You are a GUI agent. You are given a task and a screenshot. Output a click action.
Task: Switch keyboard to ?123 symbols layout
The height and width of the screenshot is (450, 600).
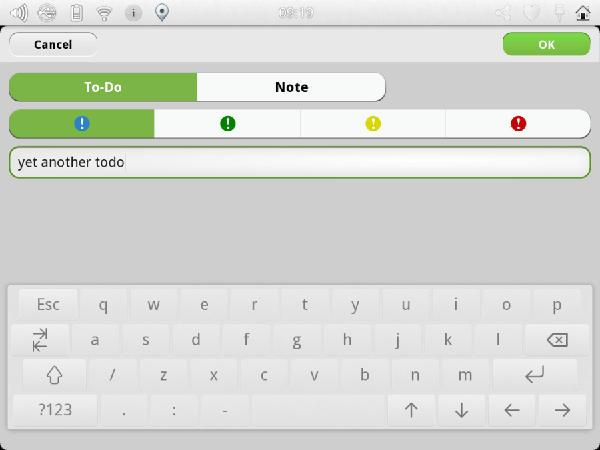[55, 410]
